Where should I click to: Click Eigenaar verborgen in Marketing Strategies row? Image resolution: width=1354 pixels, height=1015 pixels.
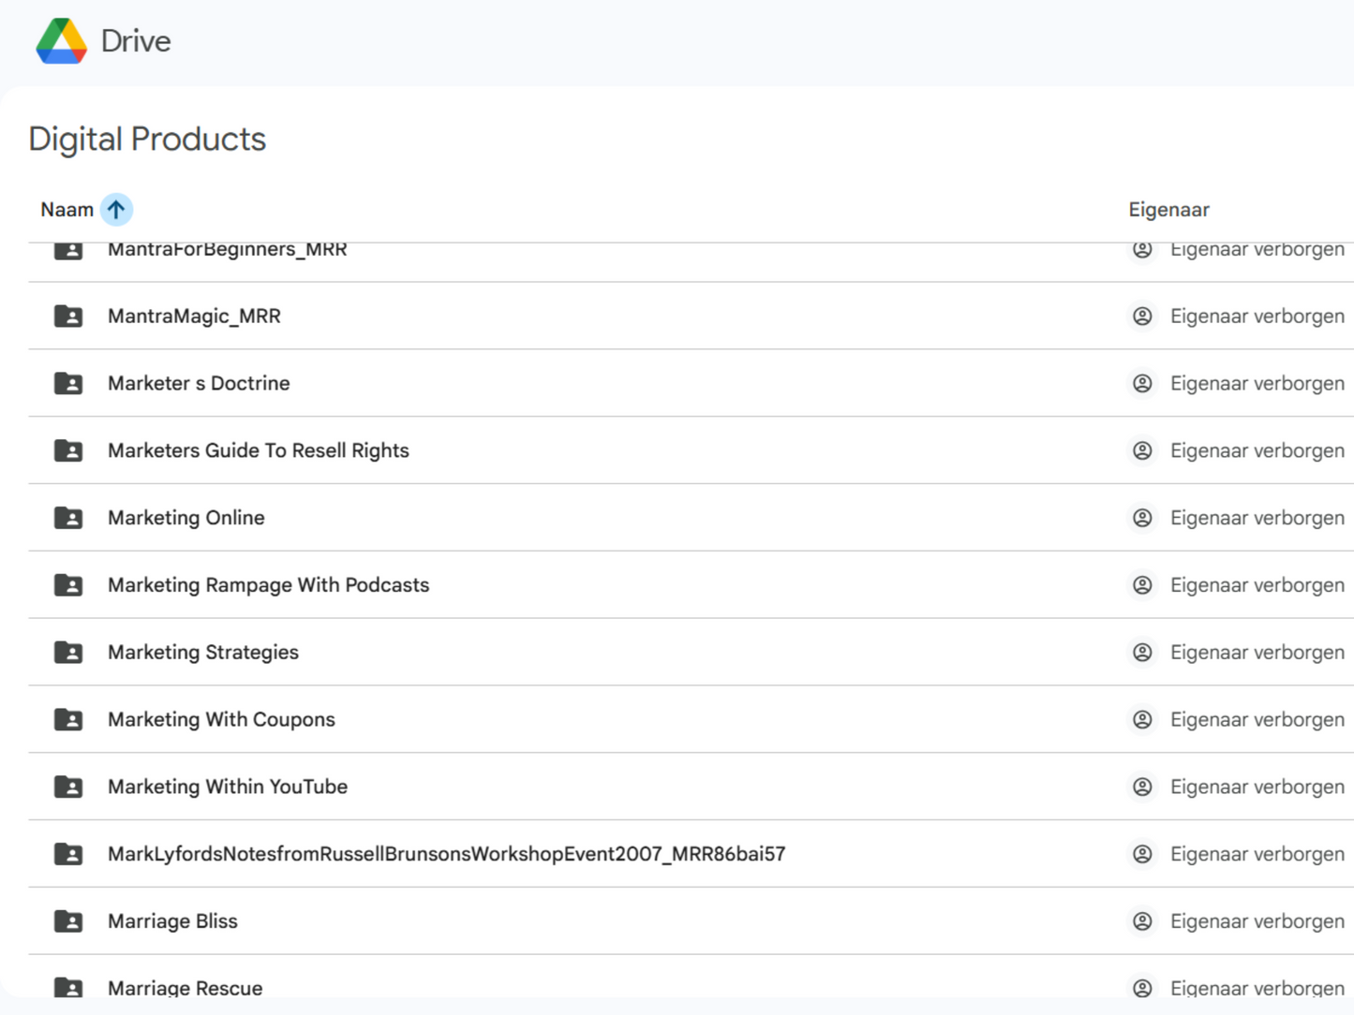[1257, 653]
